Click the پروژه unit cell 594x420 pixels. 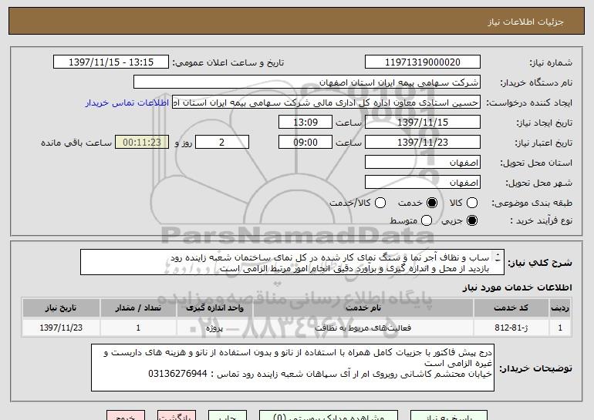coord(214,328)
